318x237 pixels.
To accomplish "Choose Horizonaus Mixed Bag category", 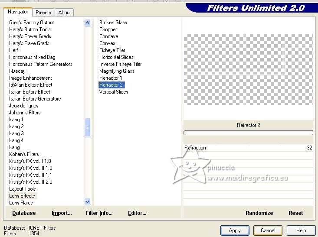I will [32, 57].
